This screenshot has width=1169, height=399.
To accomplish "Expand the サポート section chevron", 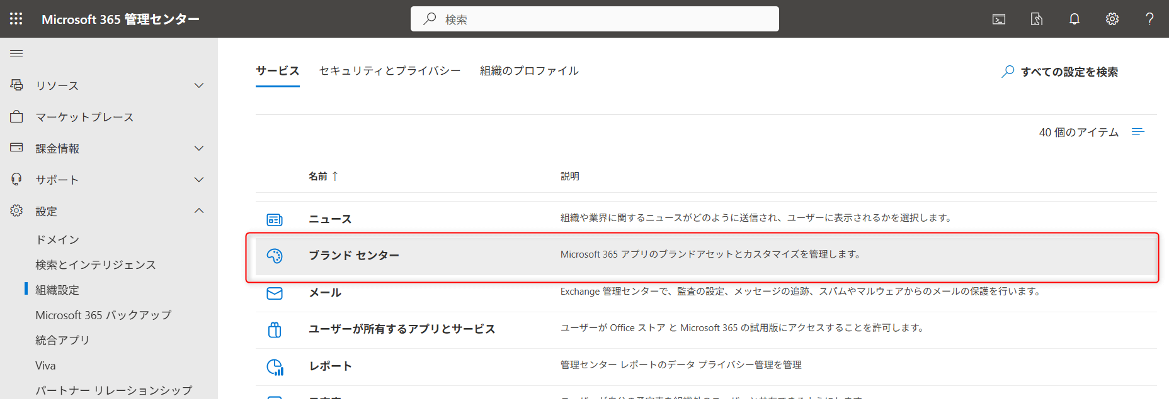I will pos(199,180).
